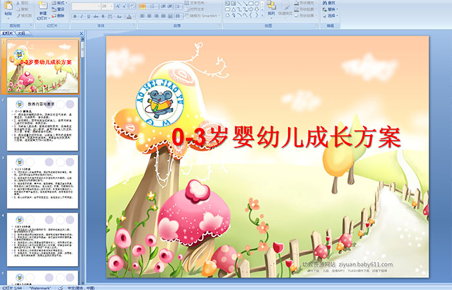The image size is (452, 290).
Task: Click the Paste (粘贴) button
Action: coord(8,10)
